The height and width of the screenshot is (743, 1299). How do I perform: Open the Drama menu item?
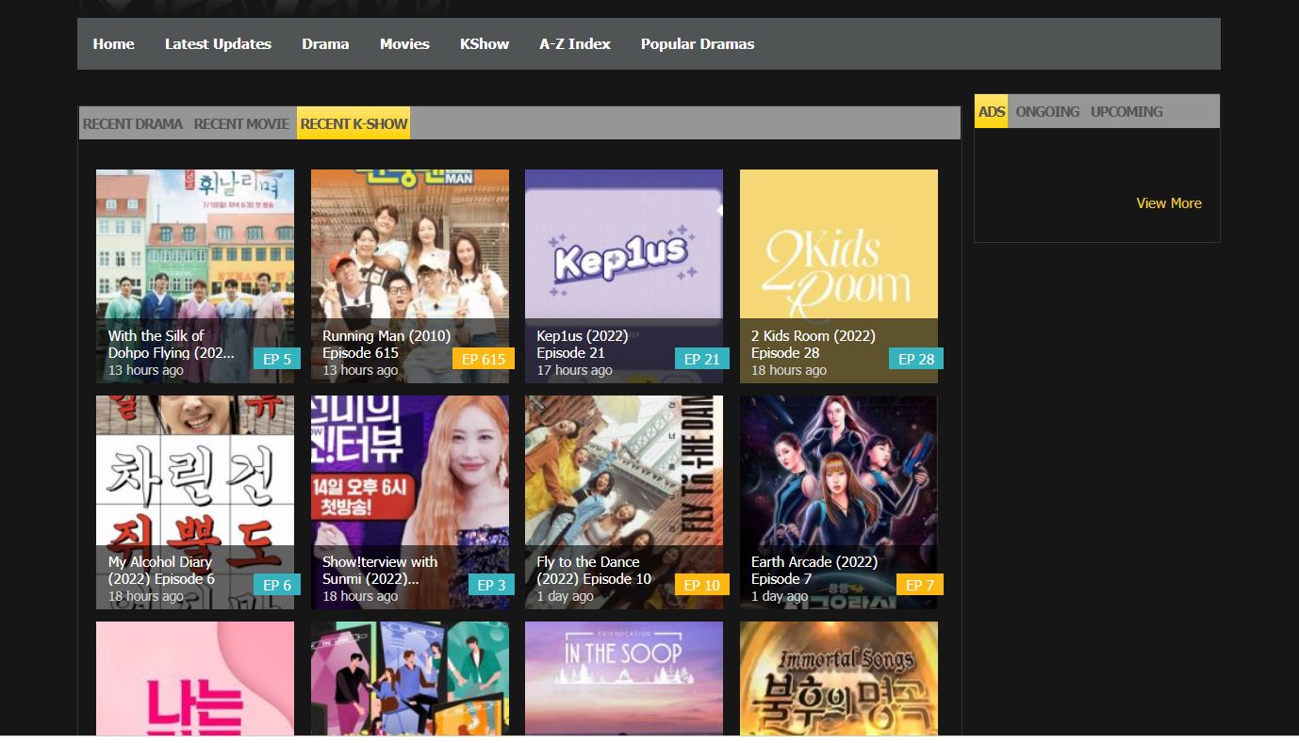325,44
